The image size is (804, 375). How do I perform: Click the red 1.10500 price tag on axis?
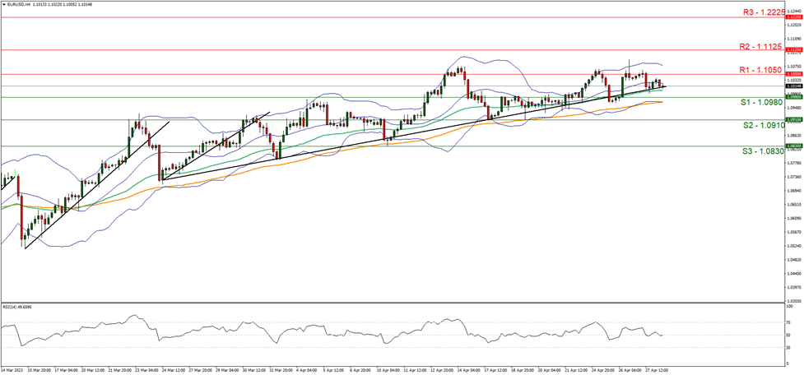[x=793, y=74]
